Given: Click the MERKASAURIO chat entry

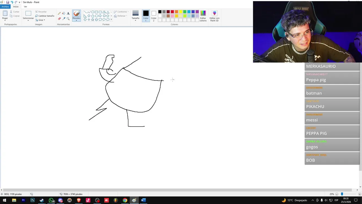Looking at the screenshot, I should (x=332, y=66).
